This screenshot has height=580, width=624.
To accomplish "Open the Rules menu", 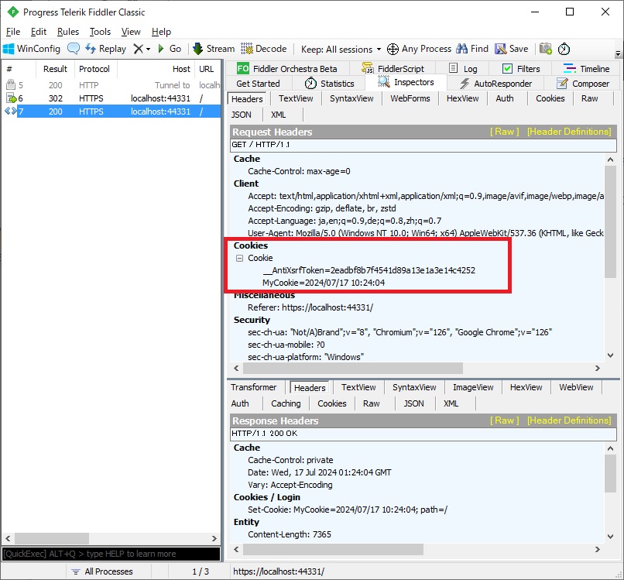I will tap(68, 32).
